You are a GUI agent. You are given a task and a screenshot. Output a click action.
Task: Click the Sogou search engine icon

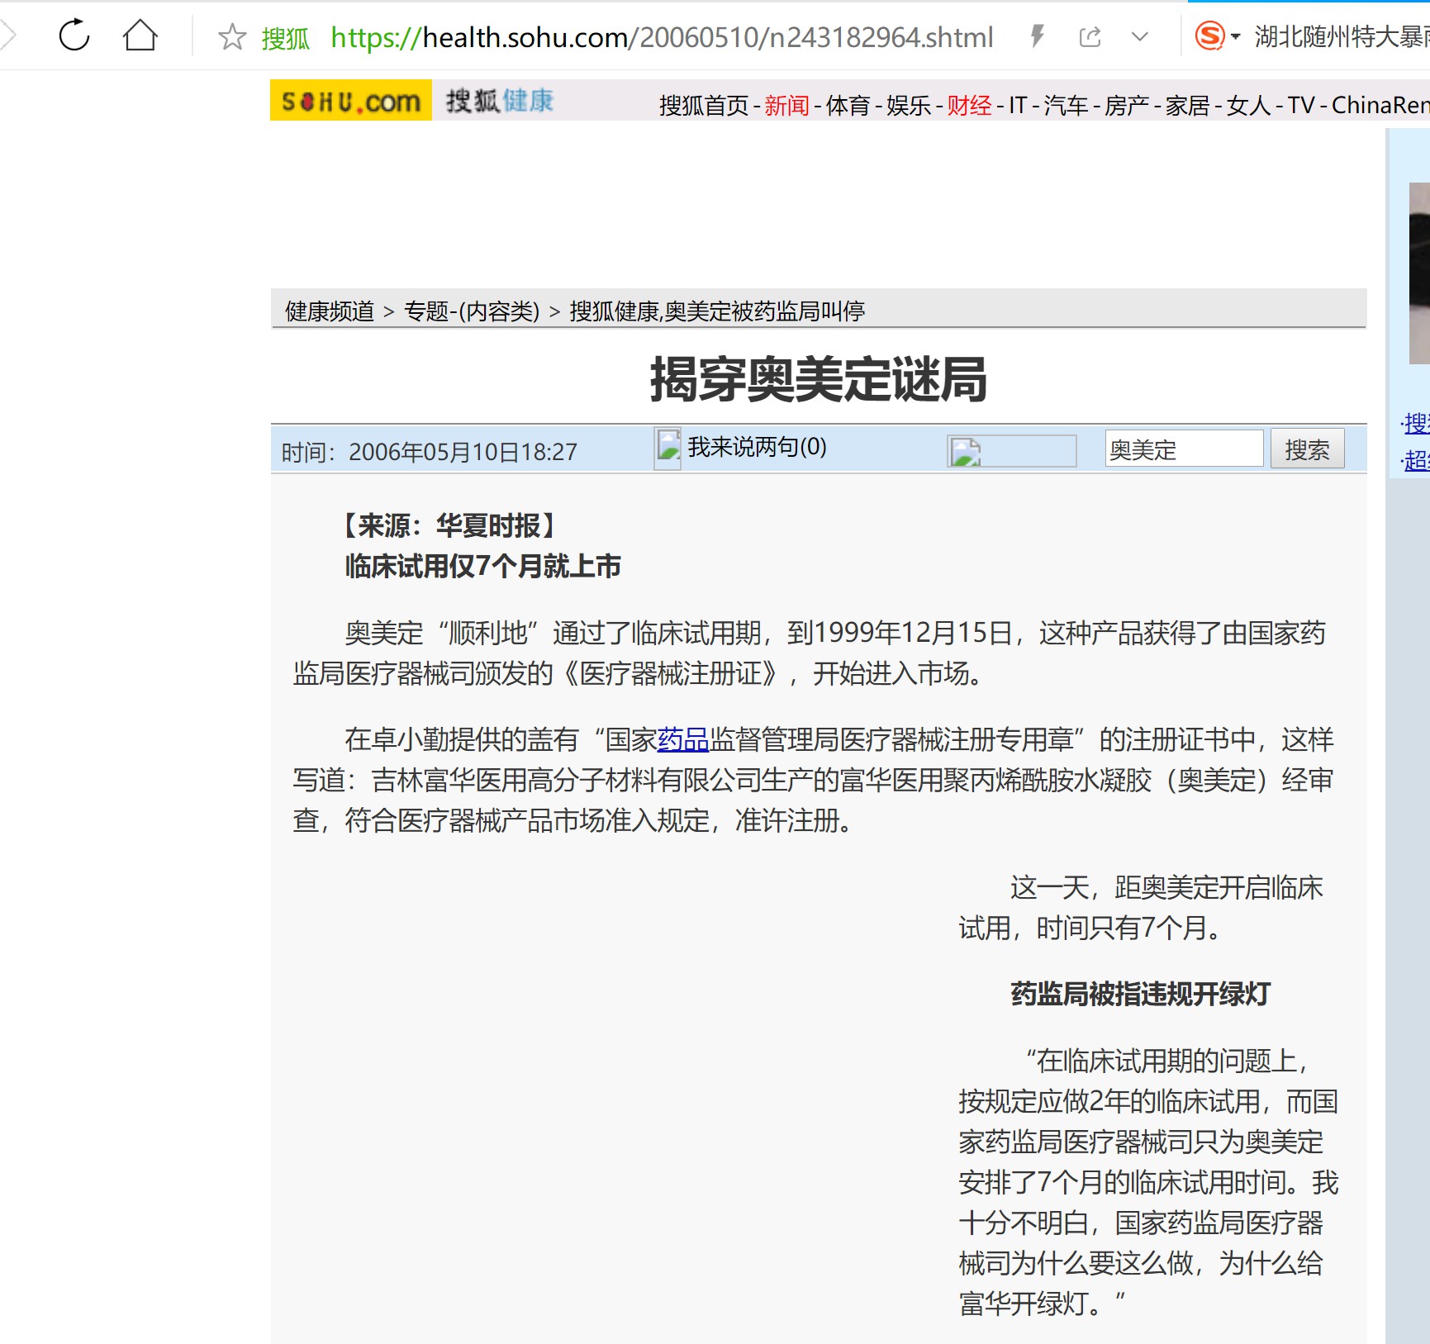tap(1210, 36)
